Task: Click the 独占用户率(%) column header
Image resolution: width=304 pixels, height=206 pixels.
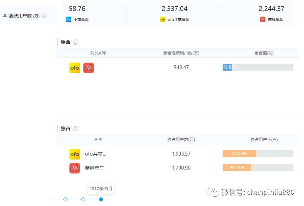Action: tap(264, 139)
